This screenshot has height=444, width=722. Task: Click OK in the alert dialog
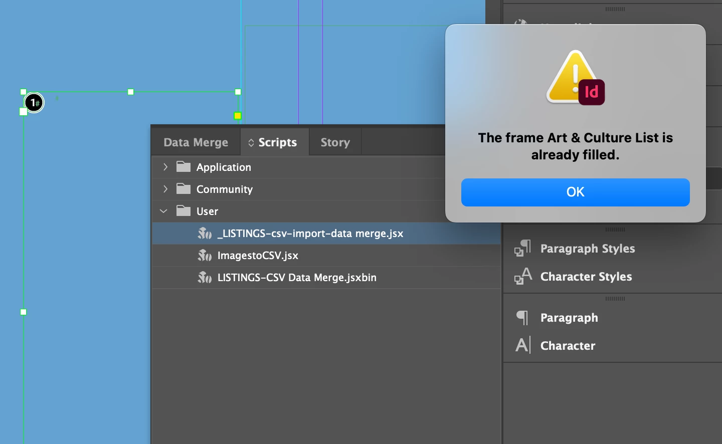(x=575, y=192)
